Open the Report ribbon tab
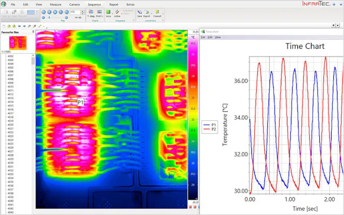The height and width of the screenshot is (215, 344). click(x=114, y=4)
